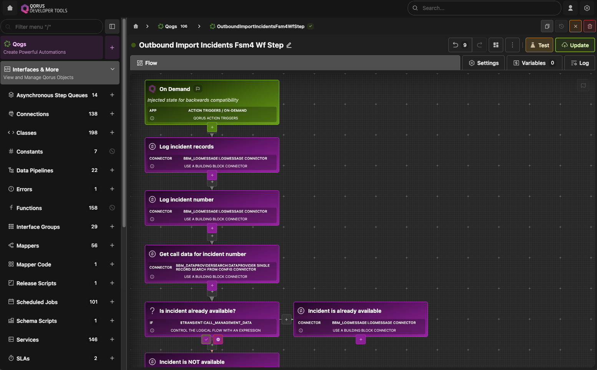This screenshot has height=370, width=597.
Task: Click the pencil icon to rename title
Action: coord(289,45)
